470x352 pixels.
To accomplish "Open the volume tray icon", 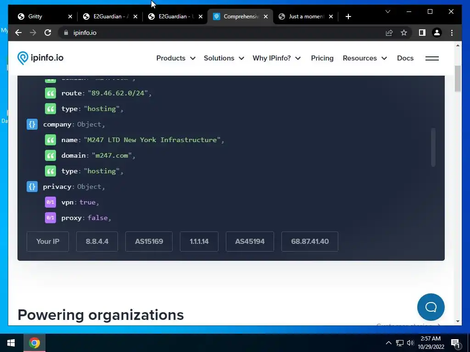I will (x=410, y=343).
